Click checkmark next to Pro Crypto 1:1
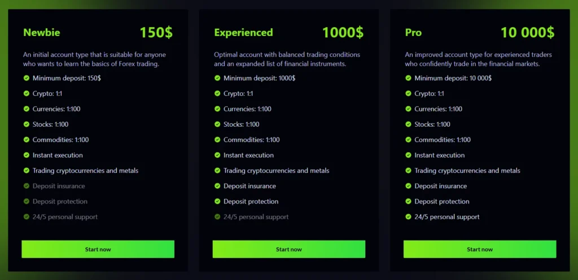Viewport: 578px width, 280px height. 408,94
